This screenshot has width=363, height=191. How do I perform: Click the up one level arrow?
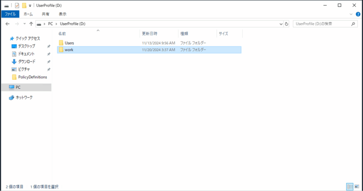[31, 24]
